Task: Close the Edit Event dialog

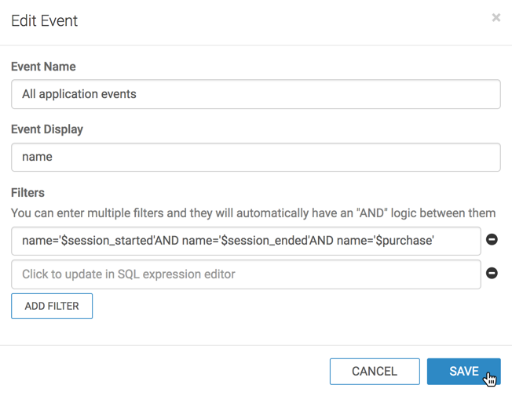Action: coord(496,17)
